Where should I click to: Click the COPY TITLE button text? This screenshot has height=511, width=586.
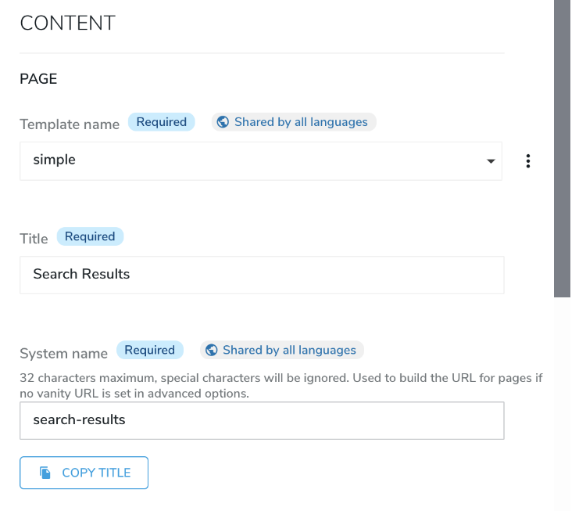[96, 473]
